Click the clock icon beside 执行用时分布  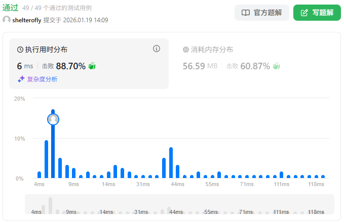coord(20,50)
